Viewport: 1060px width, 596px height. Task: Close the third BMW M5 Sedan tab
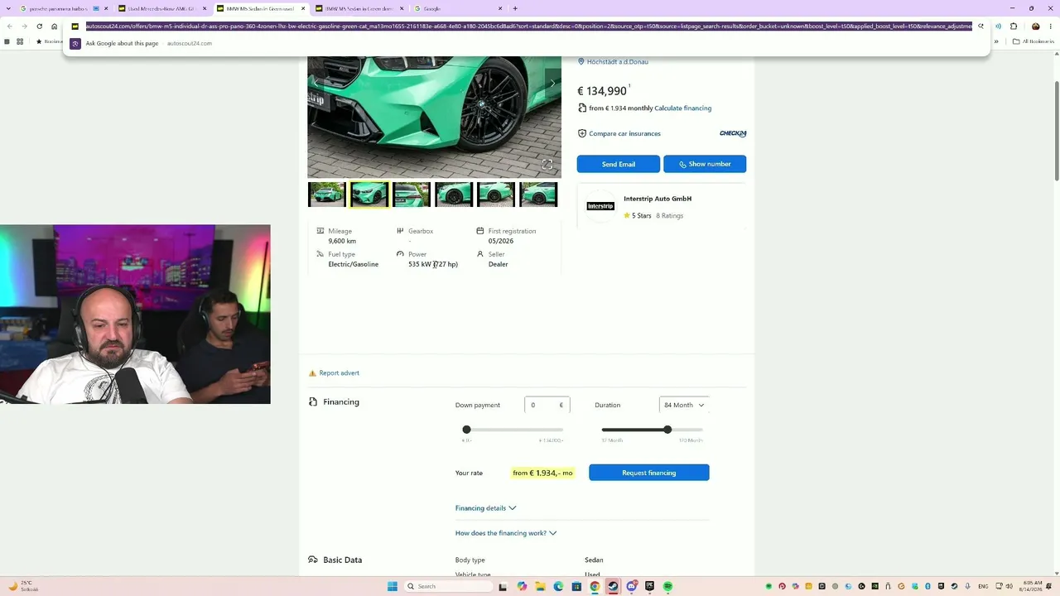pos(303,8)
